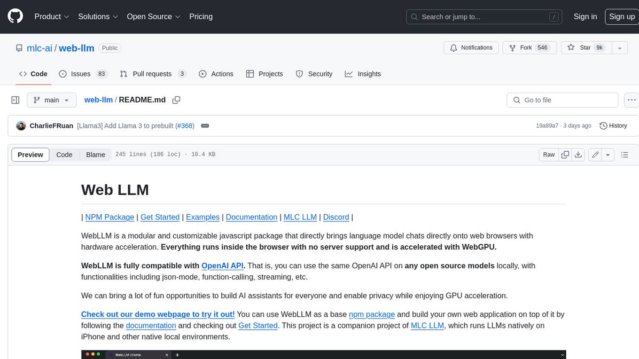Open the main branch selector
The height and width of the screenshot is (359, 639).
(52, 100)
